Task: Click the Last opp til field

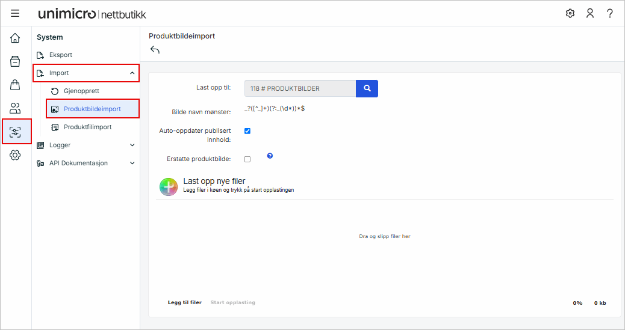Action: click(x=300, y=88)
